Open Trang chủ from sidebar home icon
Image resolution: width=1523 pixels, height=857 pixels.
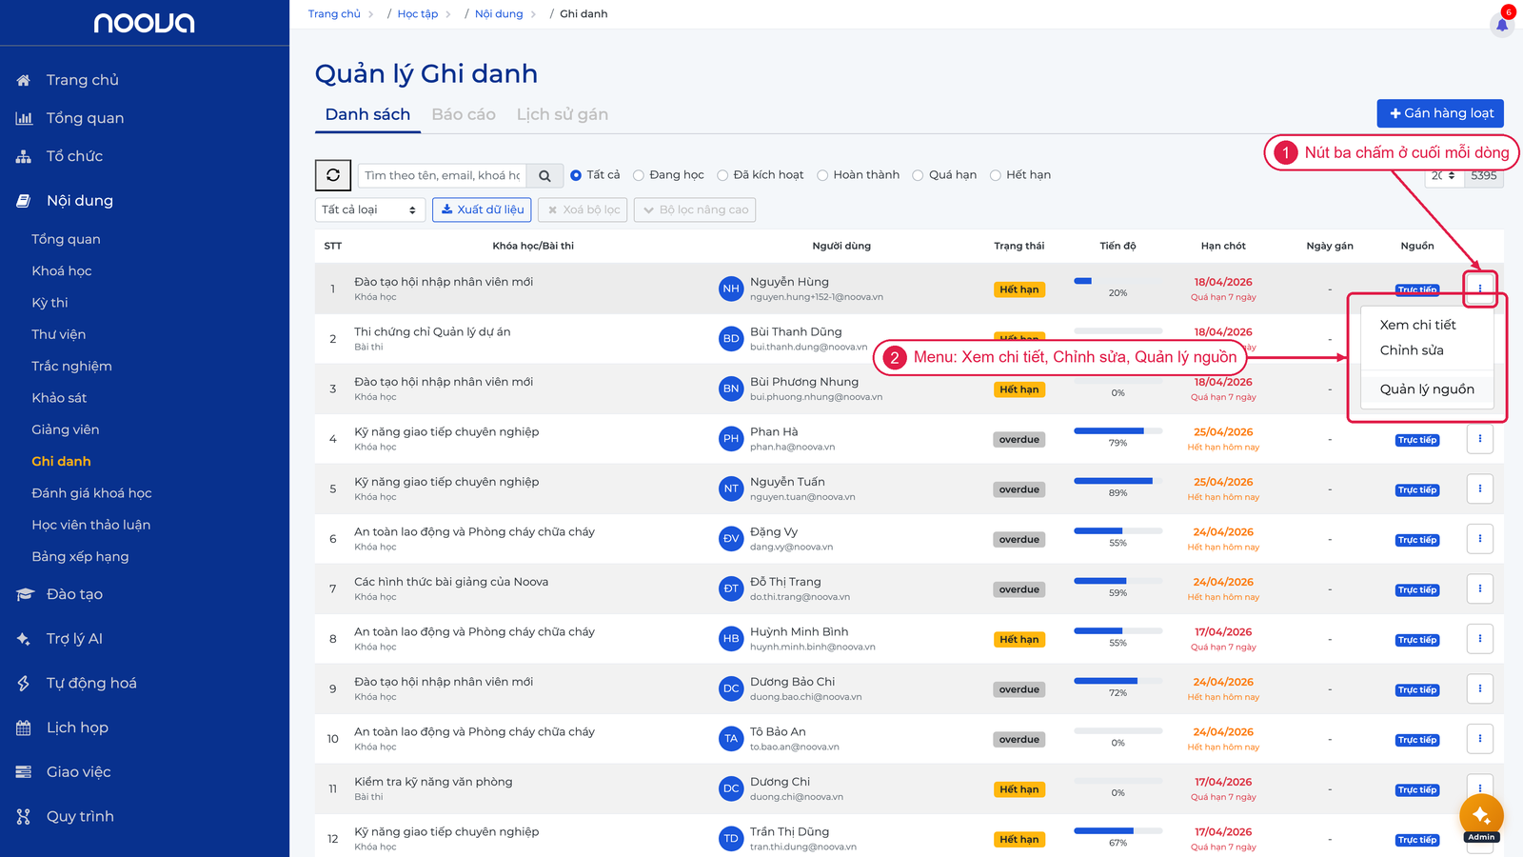(x=24, y=80)
